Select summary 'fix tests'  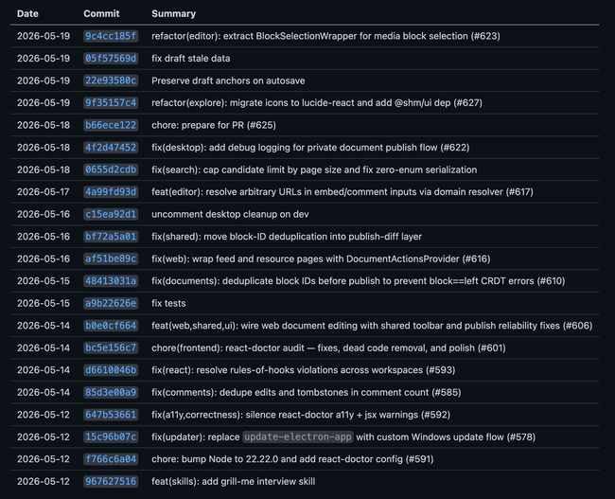click(x=168, y=303)
